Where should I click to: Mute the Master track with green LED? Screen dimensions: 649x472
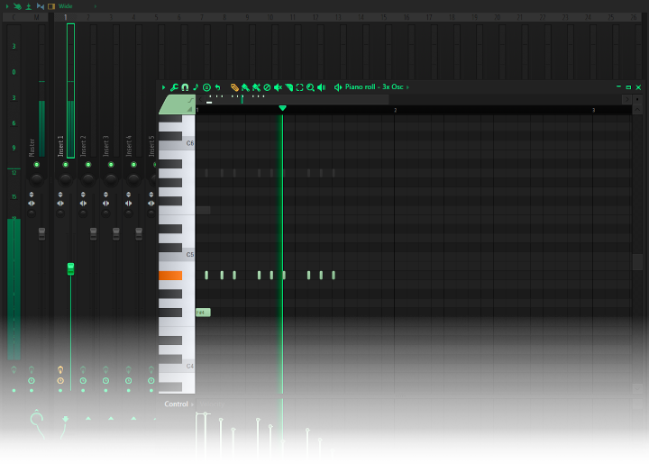pyautogui.click(x=36, y=165)
